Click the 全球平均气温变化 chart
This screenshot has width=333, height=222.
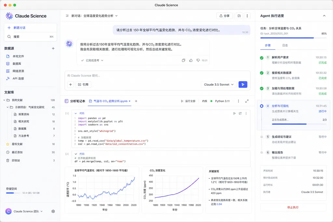pos(102,190)
